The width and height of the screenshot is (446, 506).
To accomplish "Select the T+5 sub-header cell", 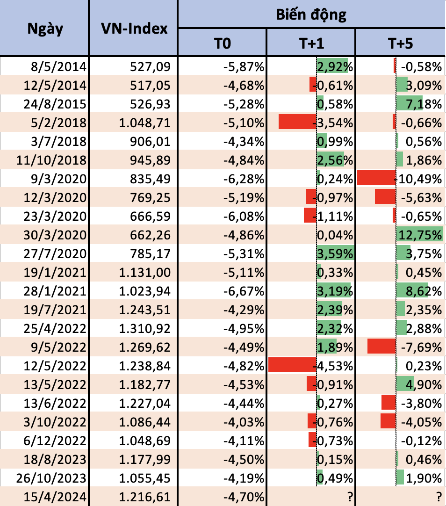I will pyautogui.click(x=400, y=43).
